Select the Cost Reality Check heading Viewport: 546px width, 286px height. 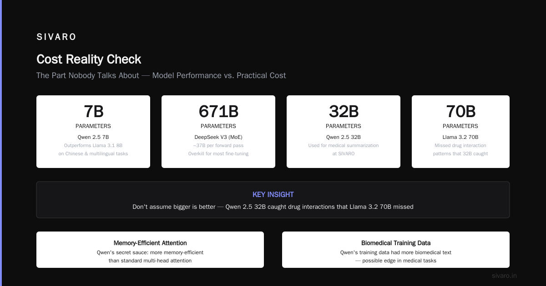[89, 59]
